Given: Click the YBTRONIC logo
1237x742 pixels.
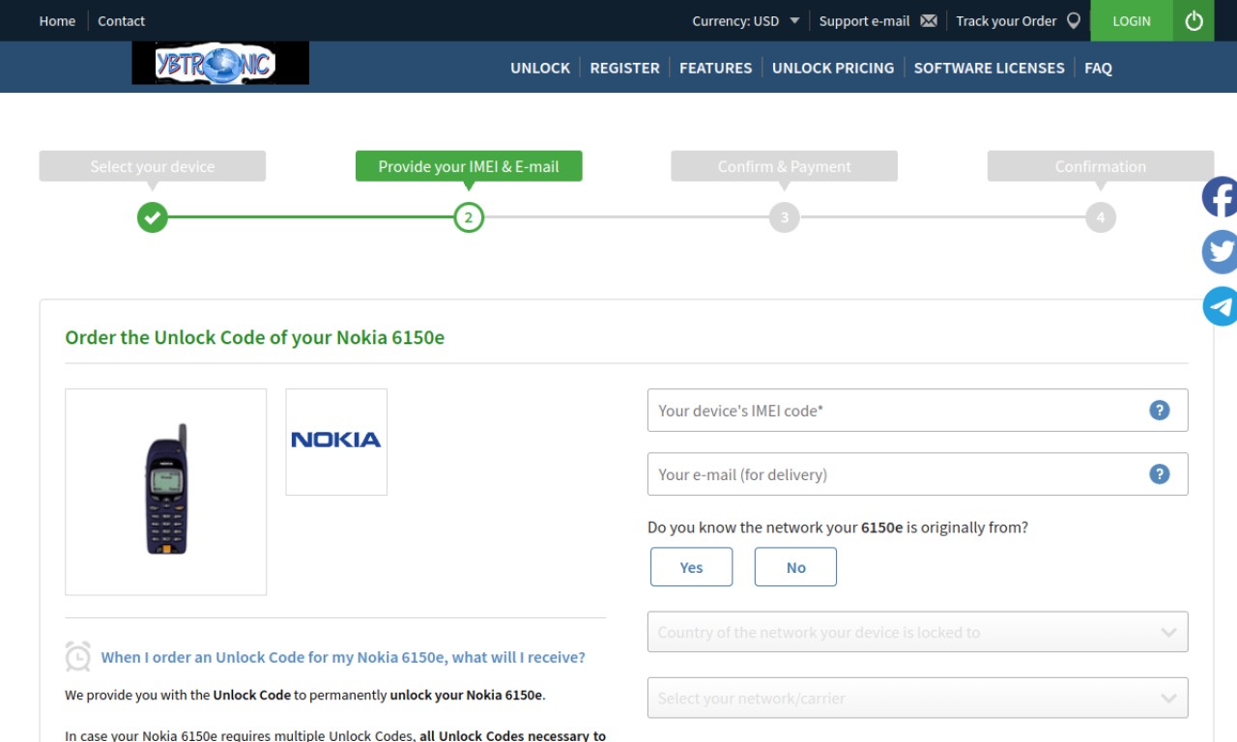Looking at the screenshot, I should [x=220, y=64].
